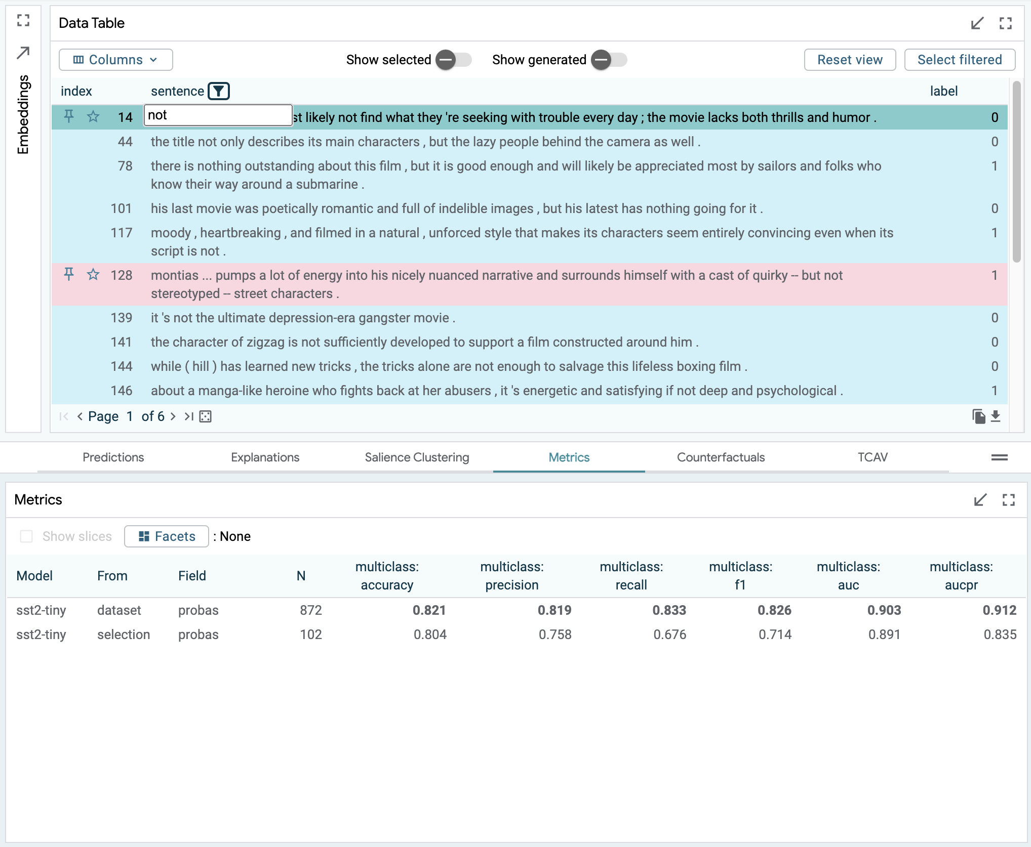
Task: Click the sentence filter input containing 'not'
Action: coord(218,115)
